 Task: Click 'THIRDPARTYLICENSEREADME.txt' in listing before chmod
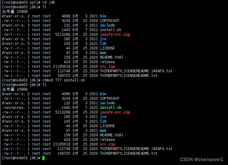(129, 76)
